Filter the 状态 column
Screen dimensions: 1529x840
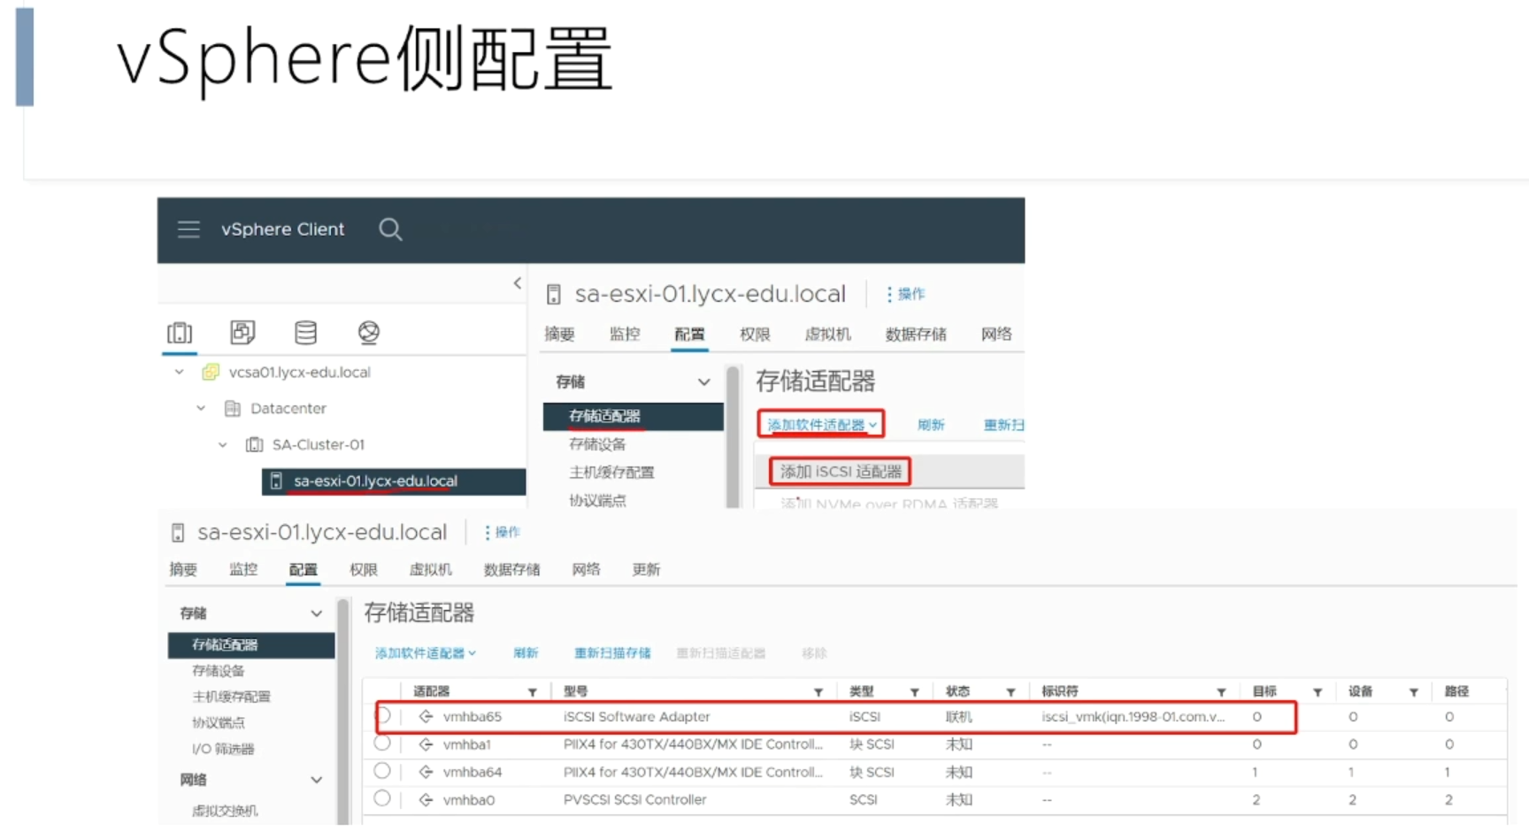click(x=1010, y=692)
